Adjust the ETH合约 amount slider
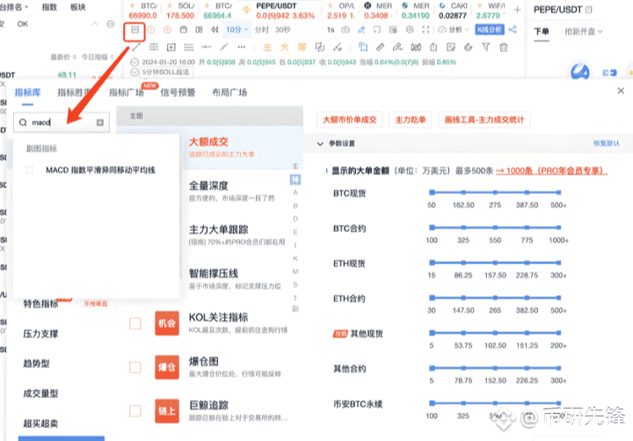 tap(495, 298)
